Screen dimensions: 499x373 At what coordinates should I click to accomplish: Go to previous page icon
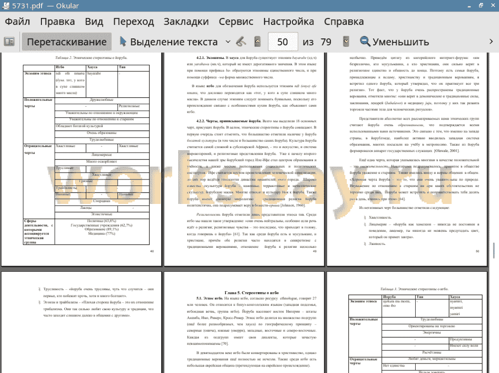(x=257, y=42)
